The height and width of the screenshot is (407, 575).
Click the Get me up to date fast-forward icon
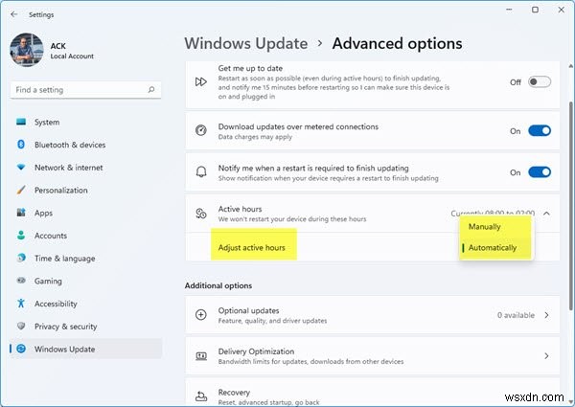[x=201, y=81]
